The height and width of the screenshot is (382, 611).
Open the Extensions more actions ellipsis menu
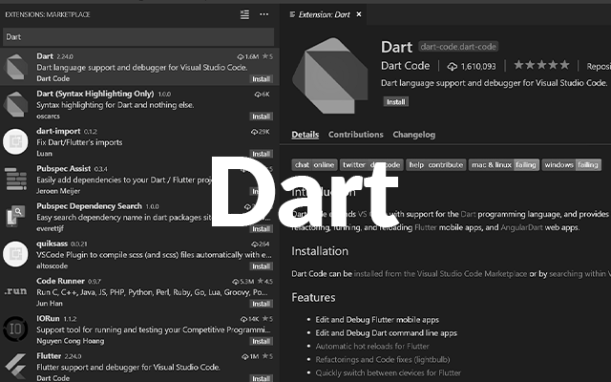tap(263, 14)
